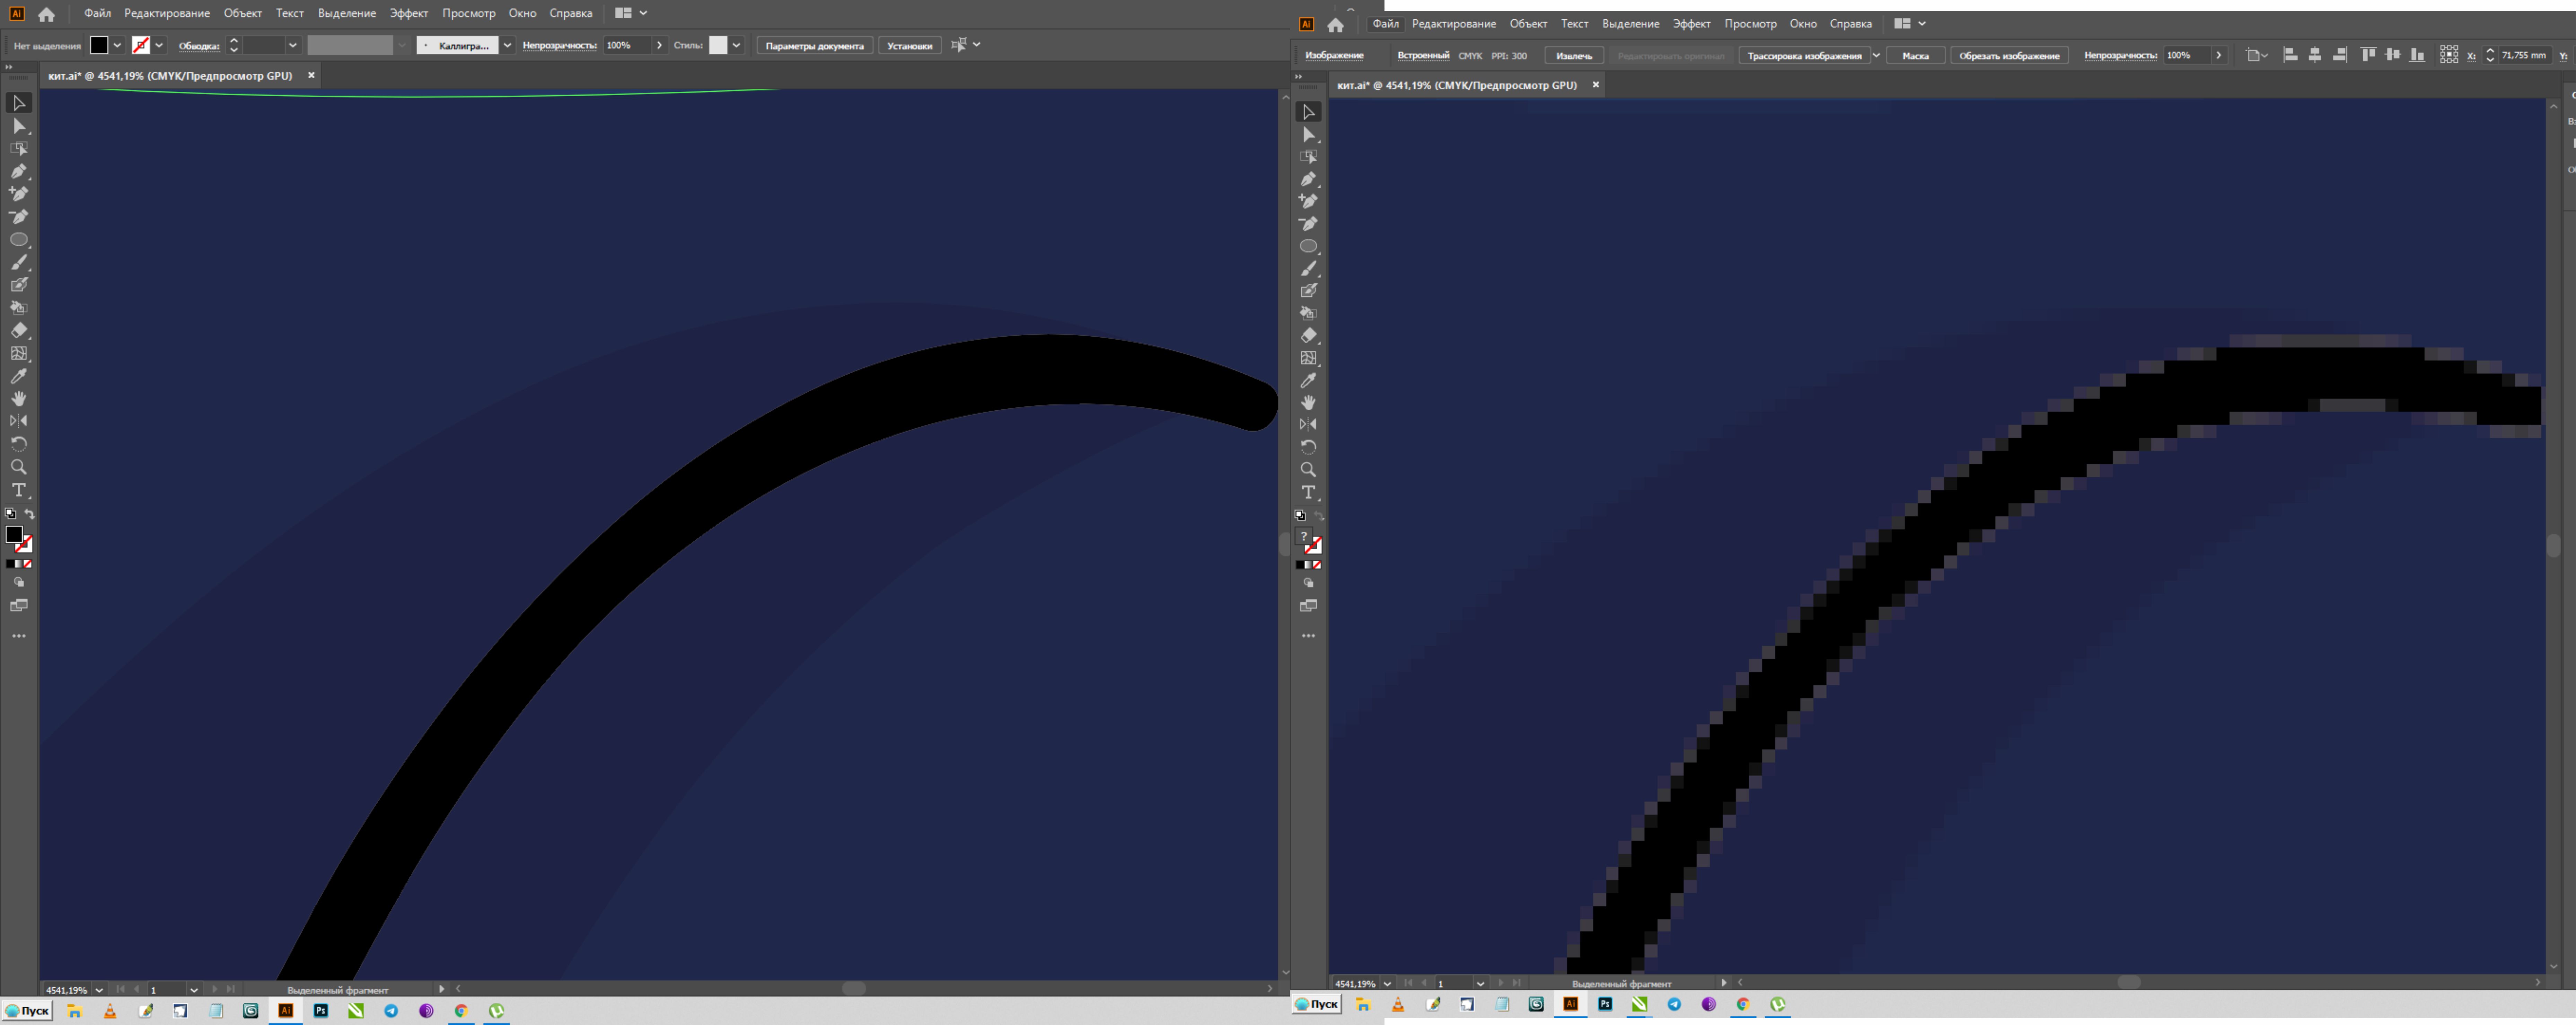Image resolution: width=2576 pixels, height=1025 pixels.
Task: Open Справка menu in right window
Action: tap(1851, 24)
